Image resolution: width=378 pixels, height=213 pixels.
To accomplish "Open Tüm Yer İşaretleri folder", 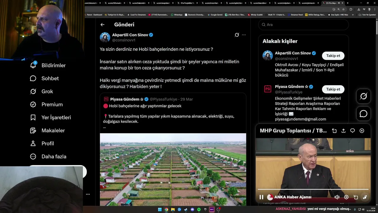I will point(367,15).
